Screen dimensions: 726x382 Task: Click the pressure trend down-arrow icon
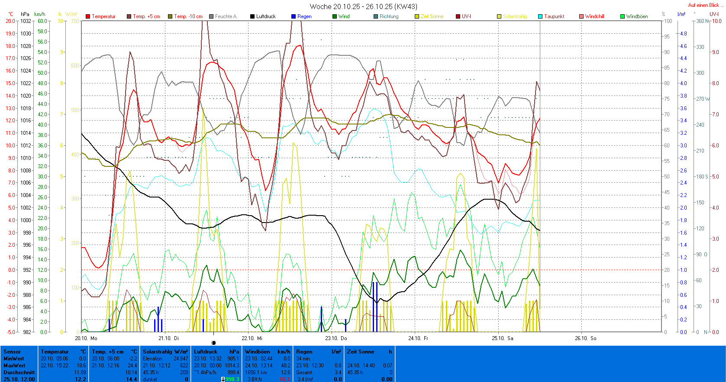223,379
